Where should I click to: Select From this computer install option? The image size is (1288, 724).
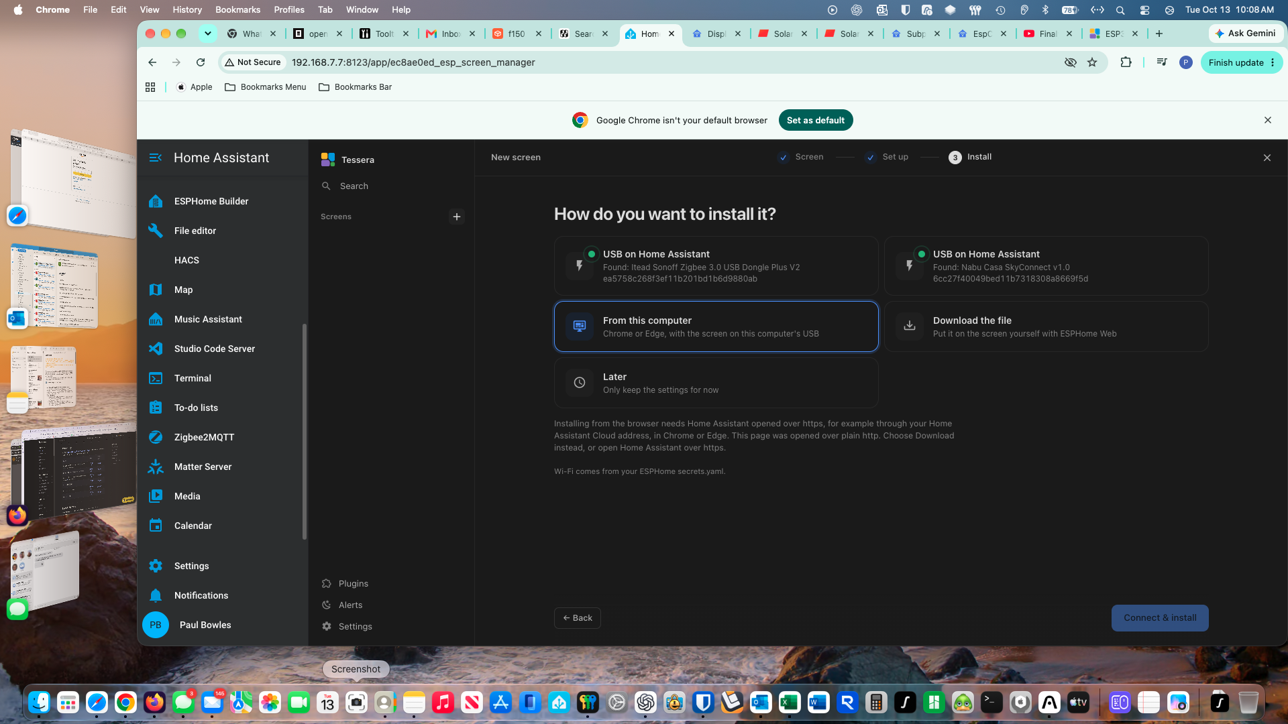coord(716,326)
